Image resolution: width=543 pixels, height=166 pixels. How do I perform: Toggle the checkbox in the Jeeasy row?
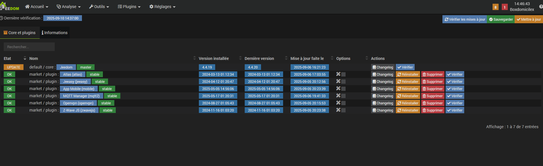tap(343, 82)
